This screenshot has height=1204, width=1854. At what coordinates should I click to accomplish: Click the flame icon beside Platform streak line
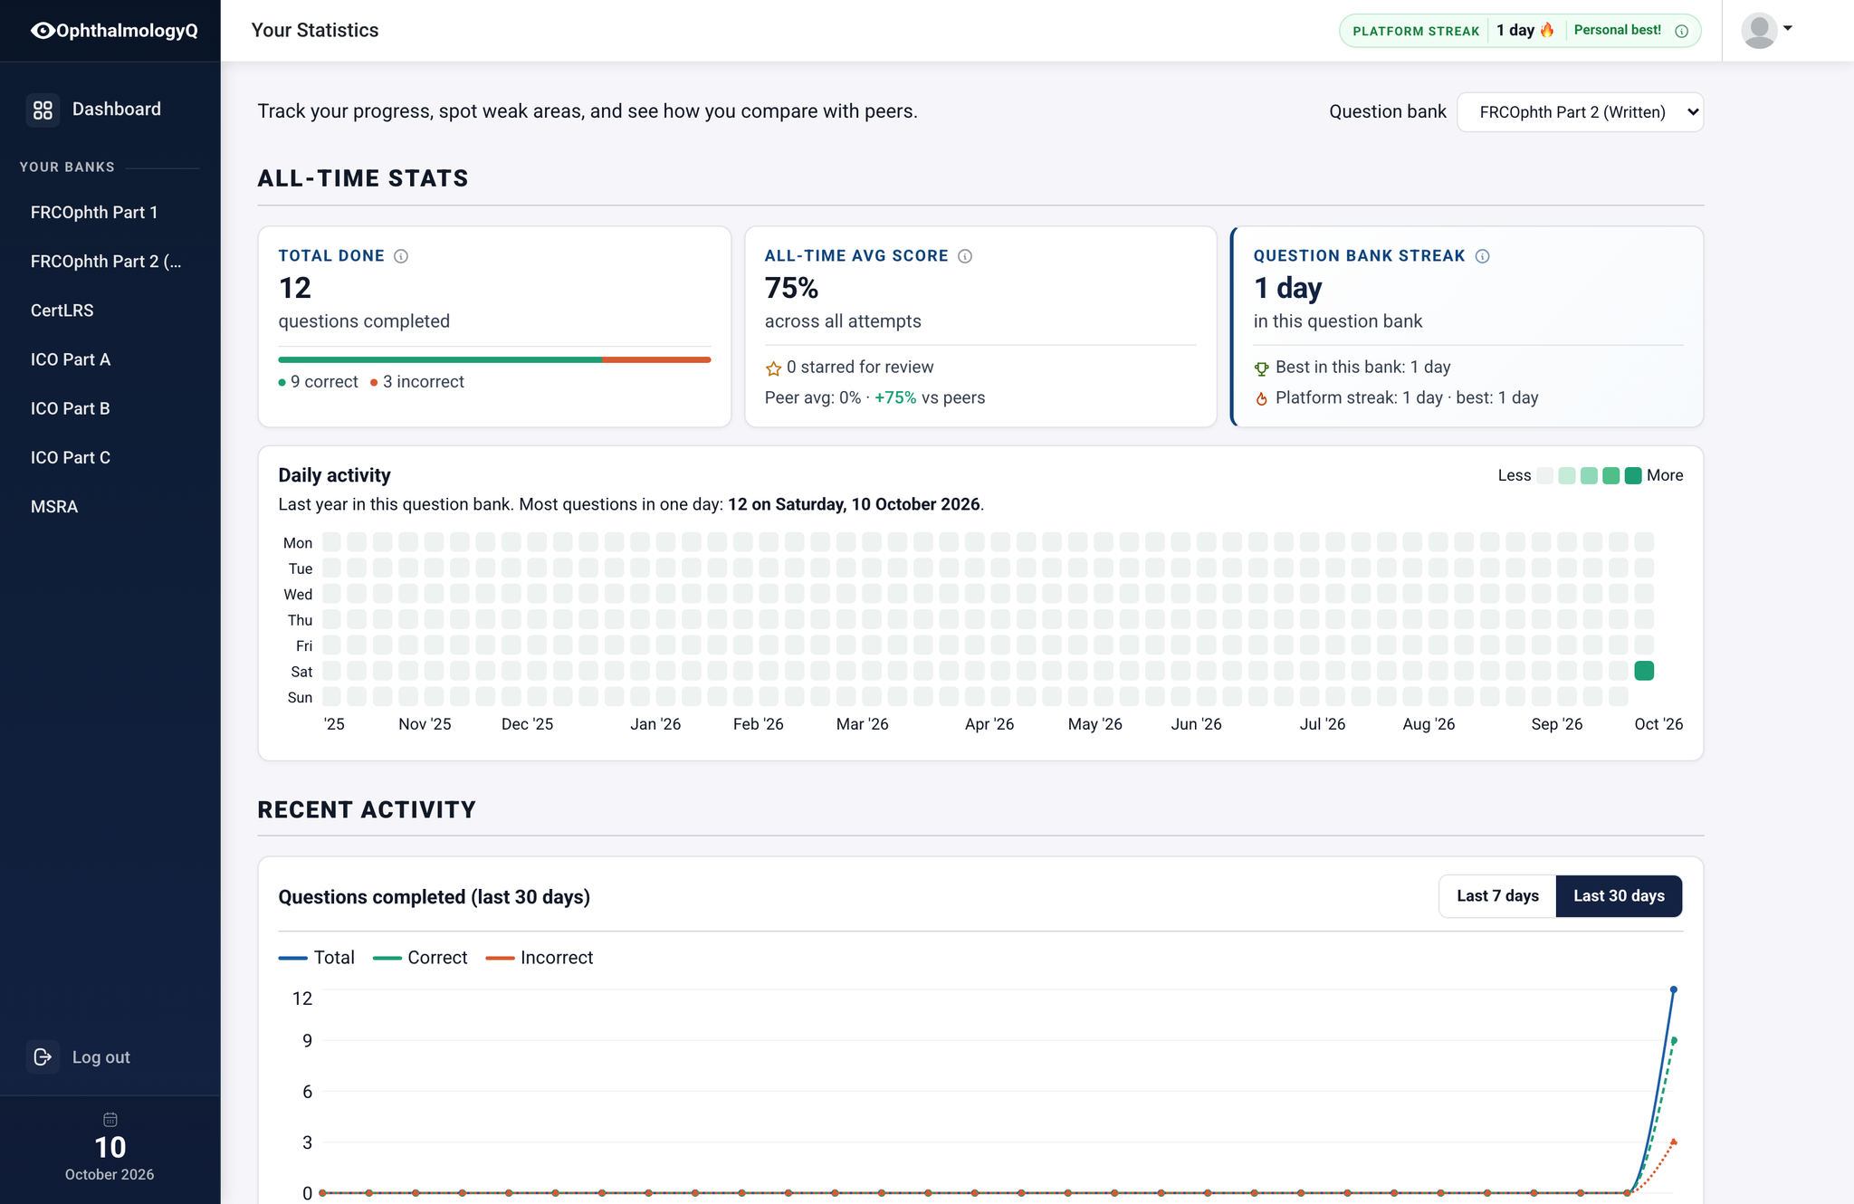pos(1261,398)
